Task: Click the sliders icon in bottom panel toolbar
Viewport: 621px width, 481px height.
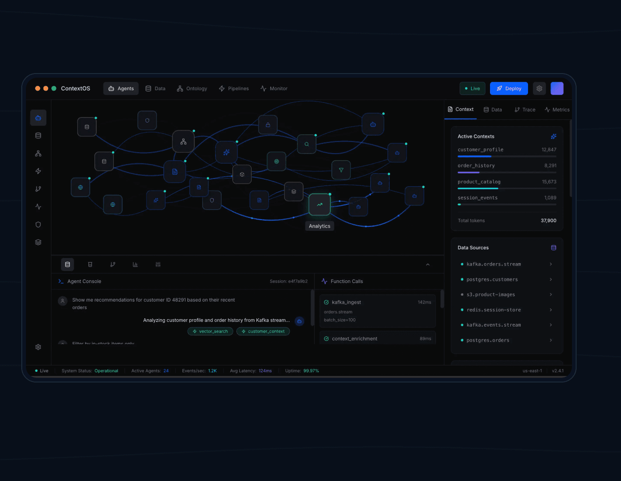Action: (158, 265)
